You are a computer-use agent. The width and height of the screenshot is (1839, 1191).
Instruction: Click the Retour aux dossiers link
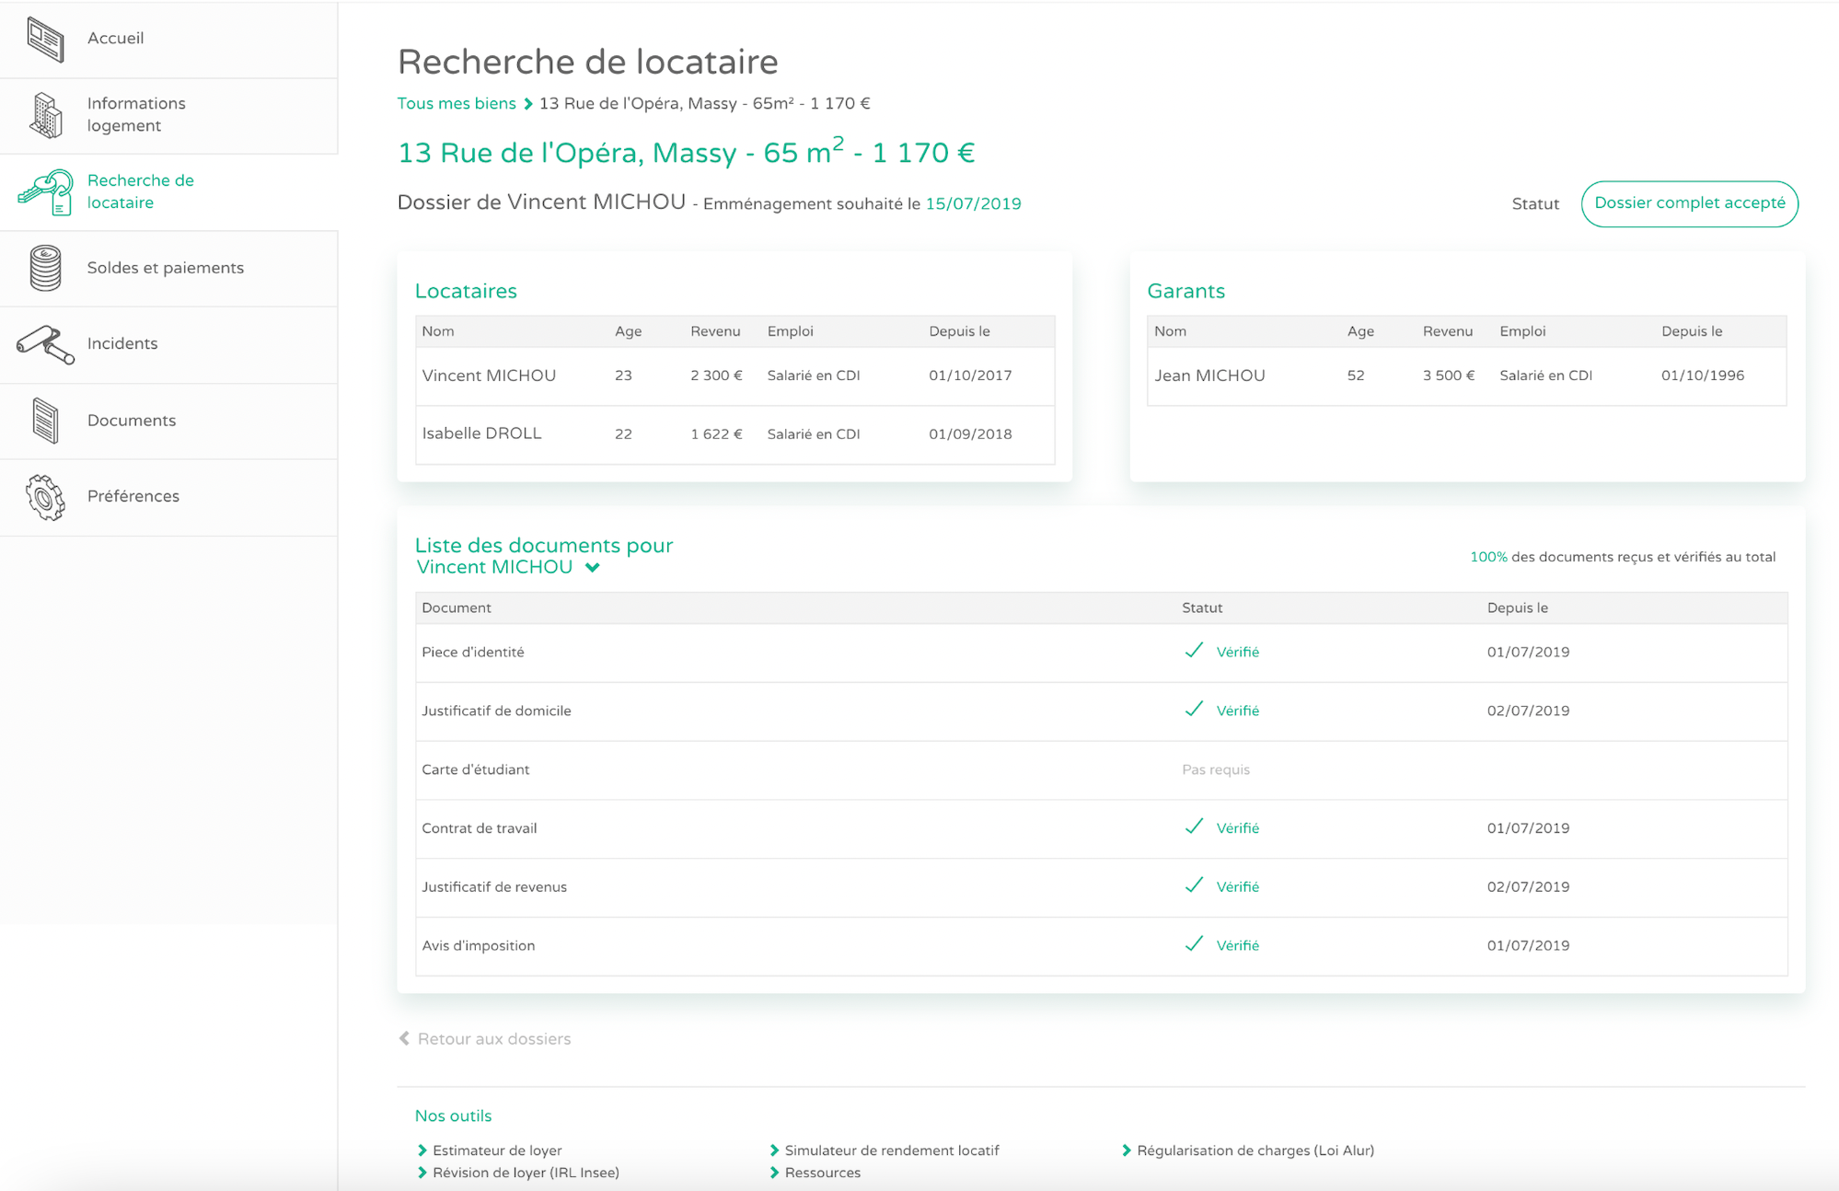(494, 1038)
